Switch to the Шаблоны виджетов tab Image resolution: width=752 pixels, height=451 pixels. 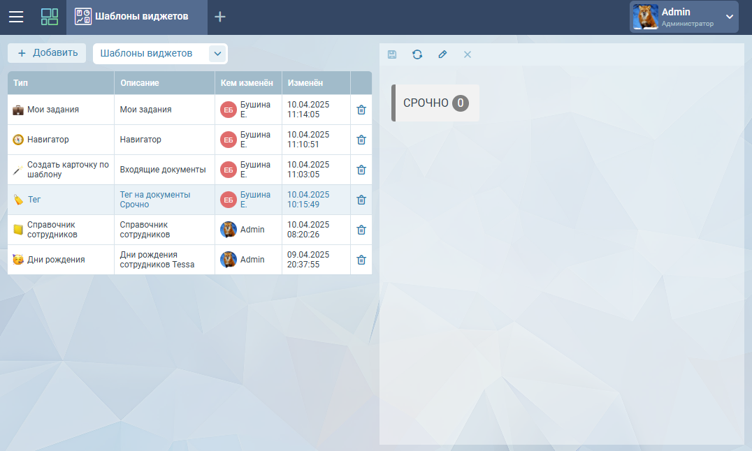(137, 17)
